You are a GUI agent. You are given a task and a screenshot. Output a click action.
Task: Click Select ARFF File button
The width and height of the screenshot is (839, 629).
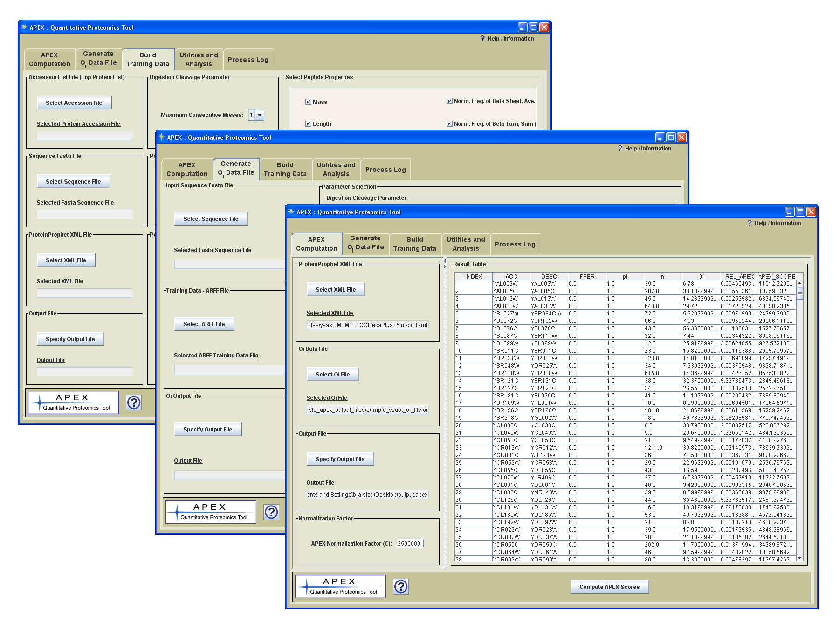tap(204, 324)
